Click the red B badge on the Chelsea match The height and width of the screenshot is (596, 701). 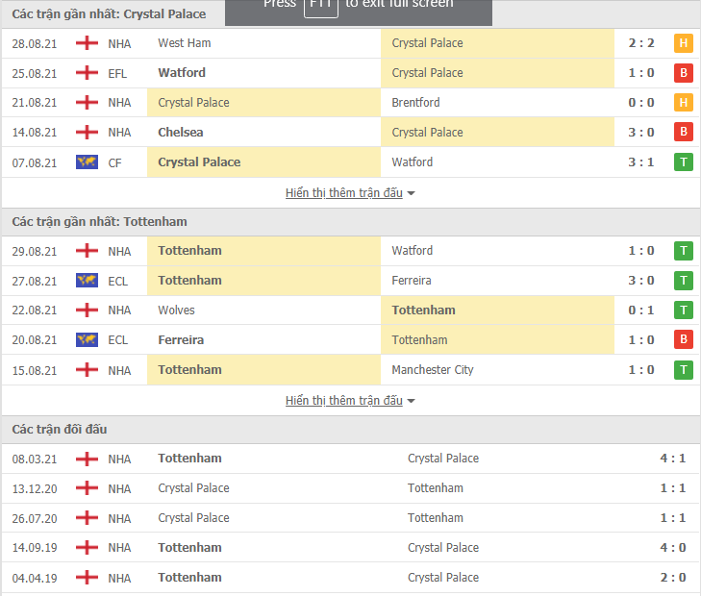683,132
